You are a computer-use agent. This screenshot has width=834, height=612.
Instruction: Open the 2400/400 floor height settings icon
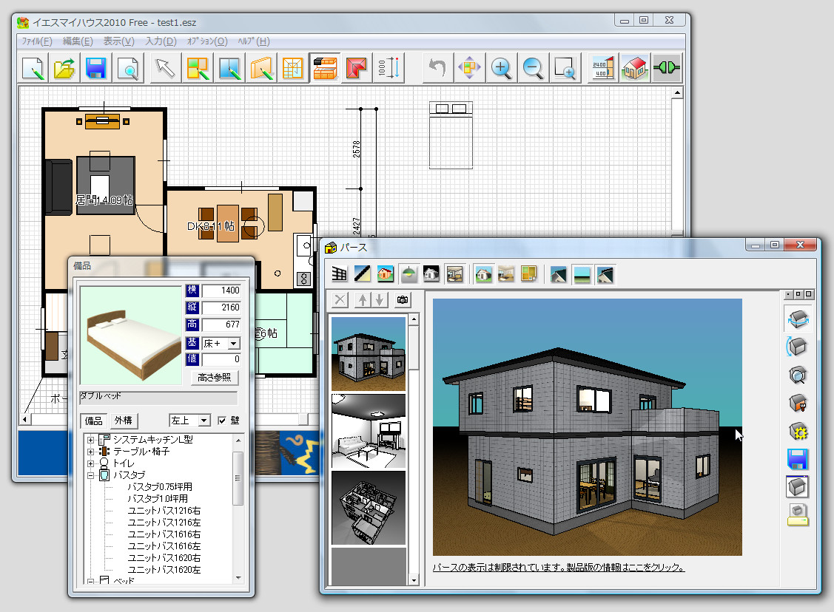click(602, 68)
